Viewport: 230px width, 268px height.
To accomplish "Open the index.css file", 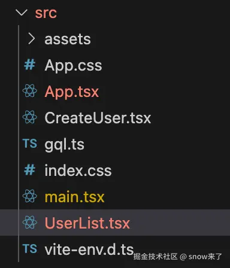I will (78, 170).
